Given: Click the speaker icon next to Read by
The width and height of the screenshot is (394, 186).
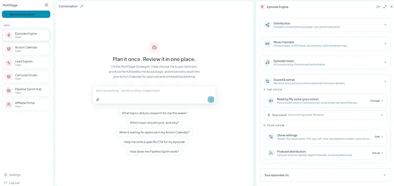Looking at the screenshot, I should tap(271, 101).
